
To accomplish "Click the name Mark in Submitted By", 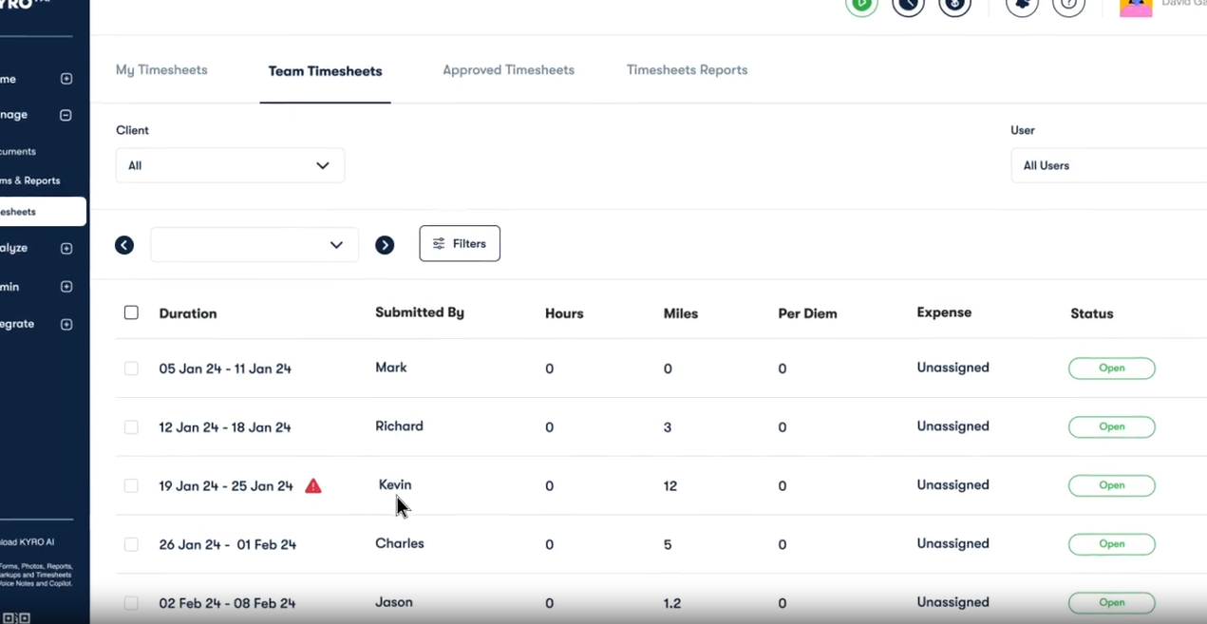I will point(391,368).
